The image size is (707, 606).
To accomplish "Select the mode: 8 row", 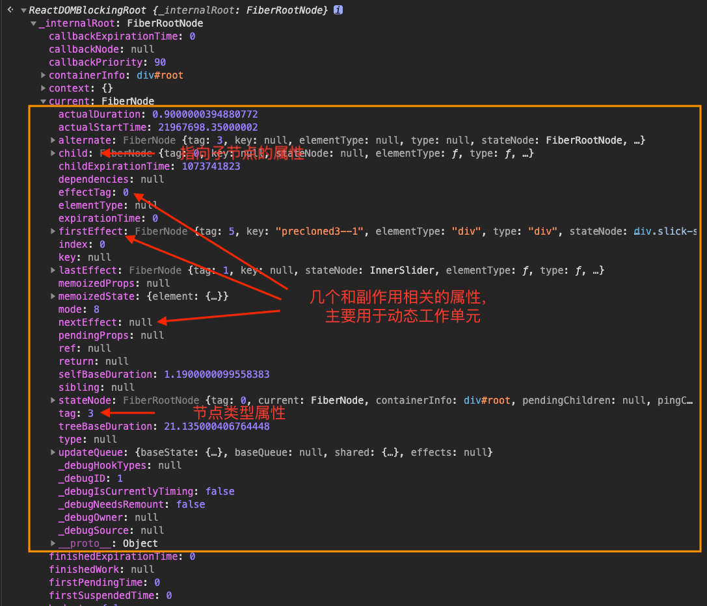I will point(79,310).
